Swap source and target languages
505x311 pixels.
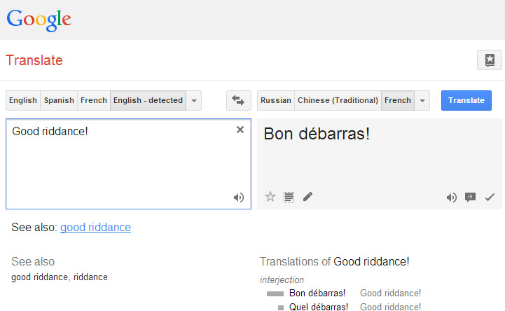(x=238, y=100)
